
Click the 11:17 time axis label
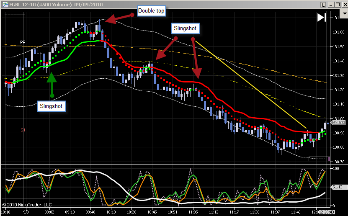(x=234, y=212)
